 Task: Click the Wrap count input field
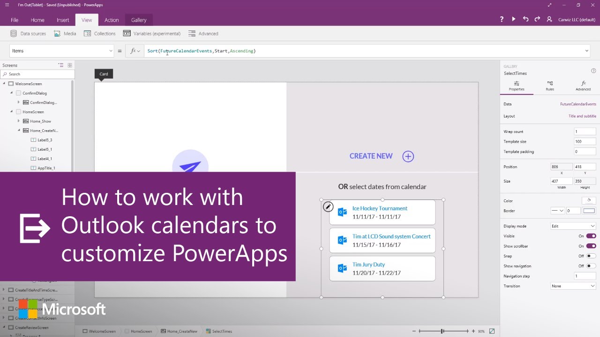585,132
